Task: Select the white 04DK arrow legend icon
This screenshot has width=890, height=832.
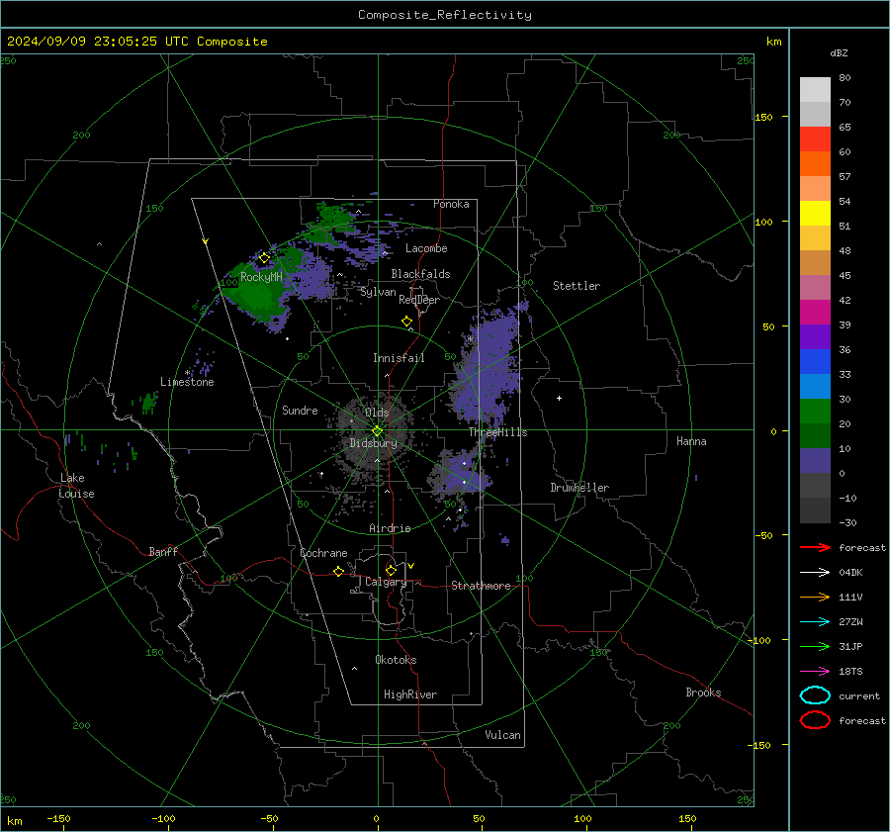Action: tap(815, 572)
